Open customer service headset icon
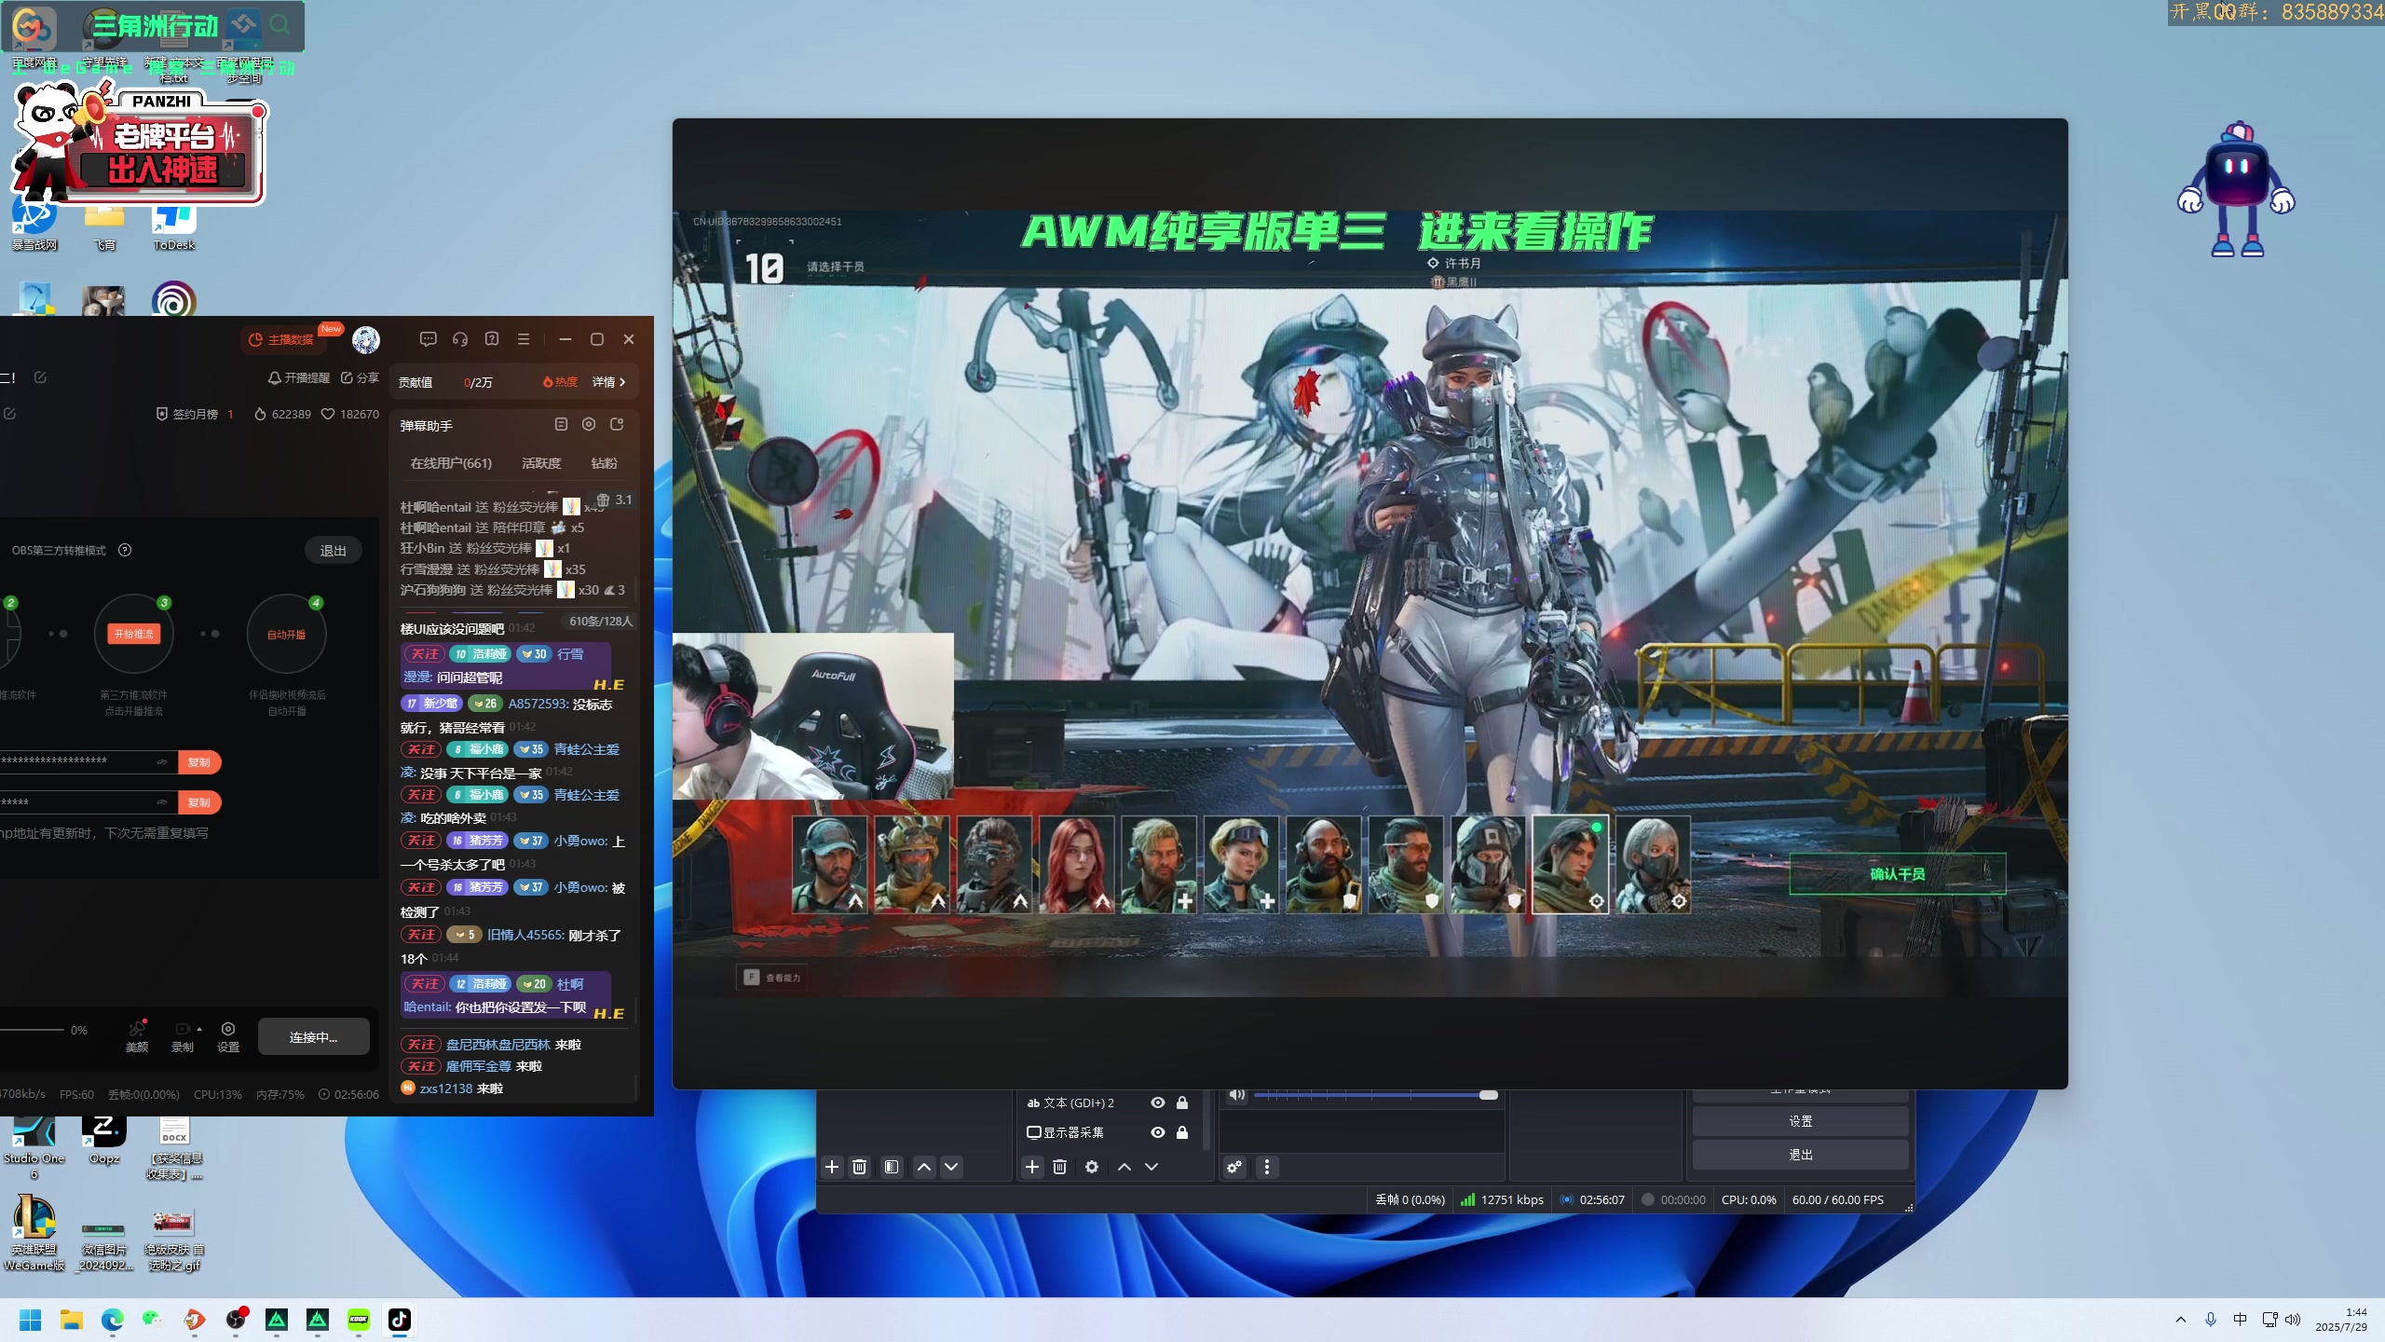The width and height of the screenshot is (2385, 1342). pos(460,339)
